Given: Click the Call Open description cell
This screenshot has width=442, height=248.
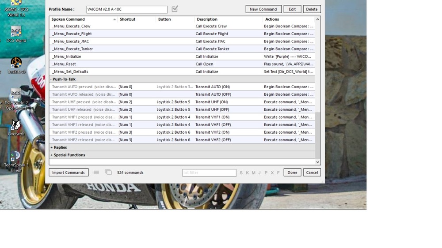Looking at the screenshot, I should point(204,64).
